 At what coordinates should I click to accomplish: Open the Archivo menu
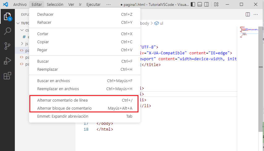point(20,5)
